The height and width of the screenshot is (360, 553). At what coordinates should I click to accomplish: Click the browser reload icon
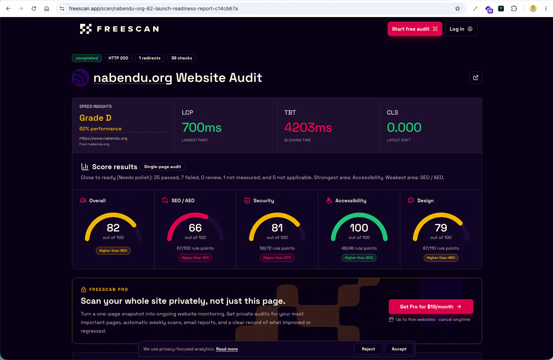(x=34, y=9)
